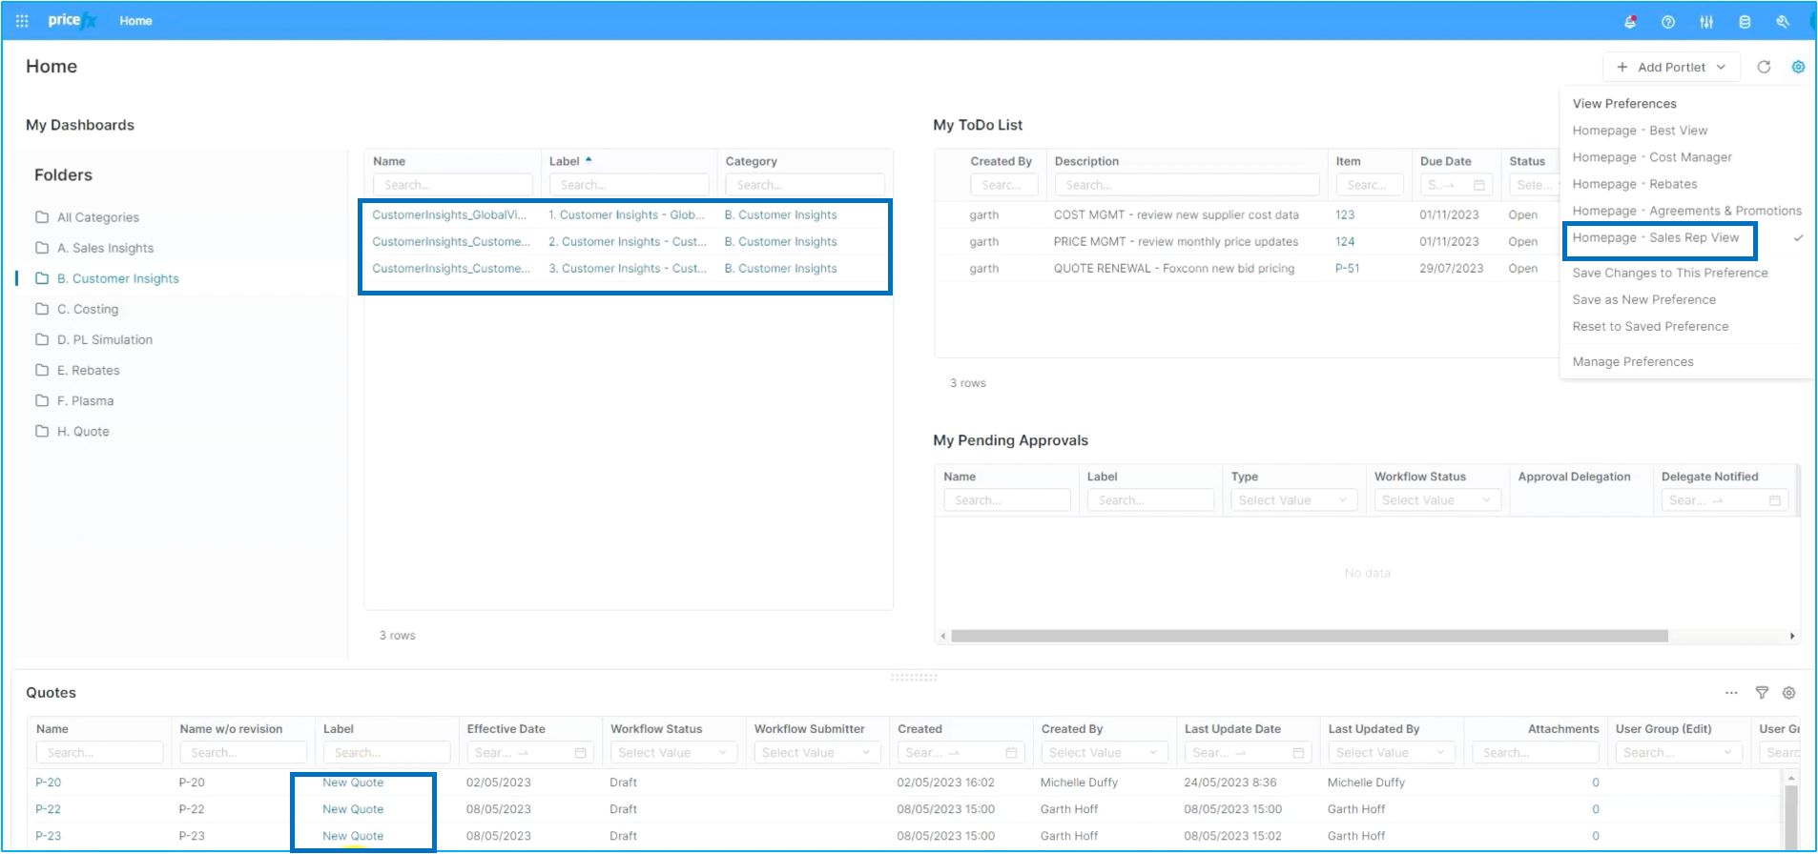Select Homepage - Rebates preference
This screenshot has width=1818, height=854.
[x=1635, y=184]
